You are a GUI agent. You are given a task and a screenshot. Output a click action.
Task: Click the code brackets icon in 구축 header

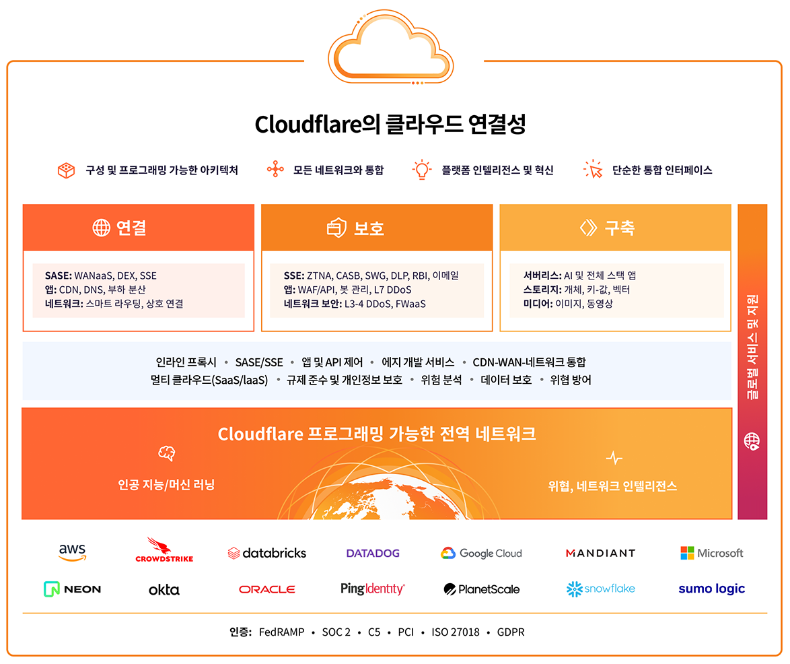click(x=588, y=228)
